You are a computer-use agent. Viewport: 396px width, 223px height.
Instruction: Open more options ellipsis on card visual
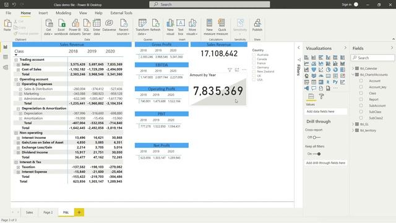(244, 70)
